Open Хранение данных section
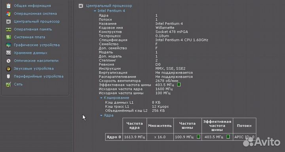Image resolution: width=285 pixels, height=152 pixels. coord(30,53)
